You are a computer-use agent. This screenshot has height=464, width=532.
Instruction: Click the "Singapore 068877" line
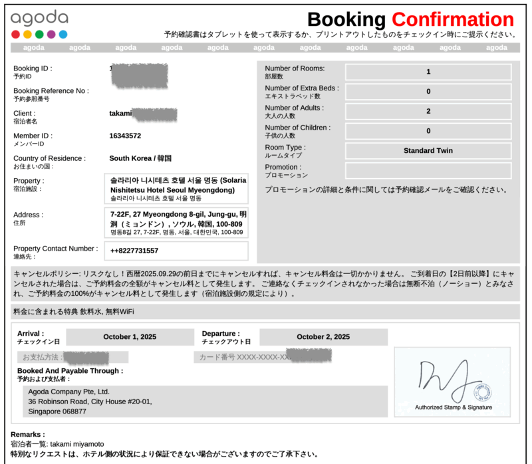click(57, 411)
